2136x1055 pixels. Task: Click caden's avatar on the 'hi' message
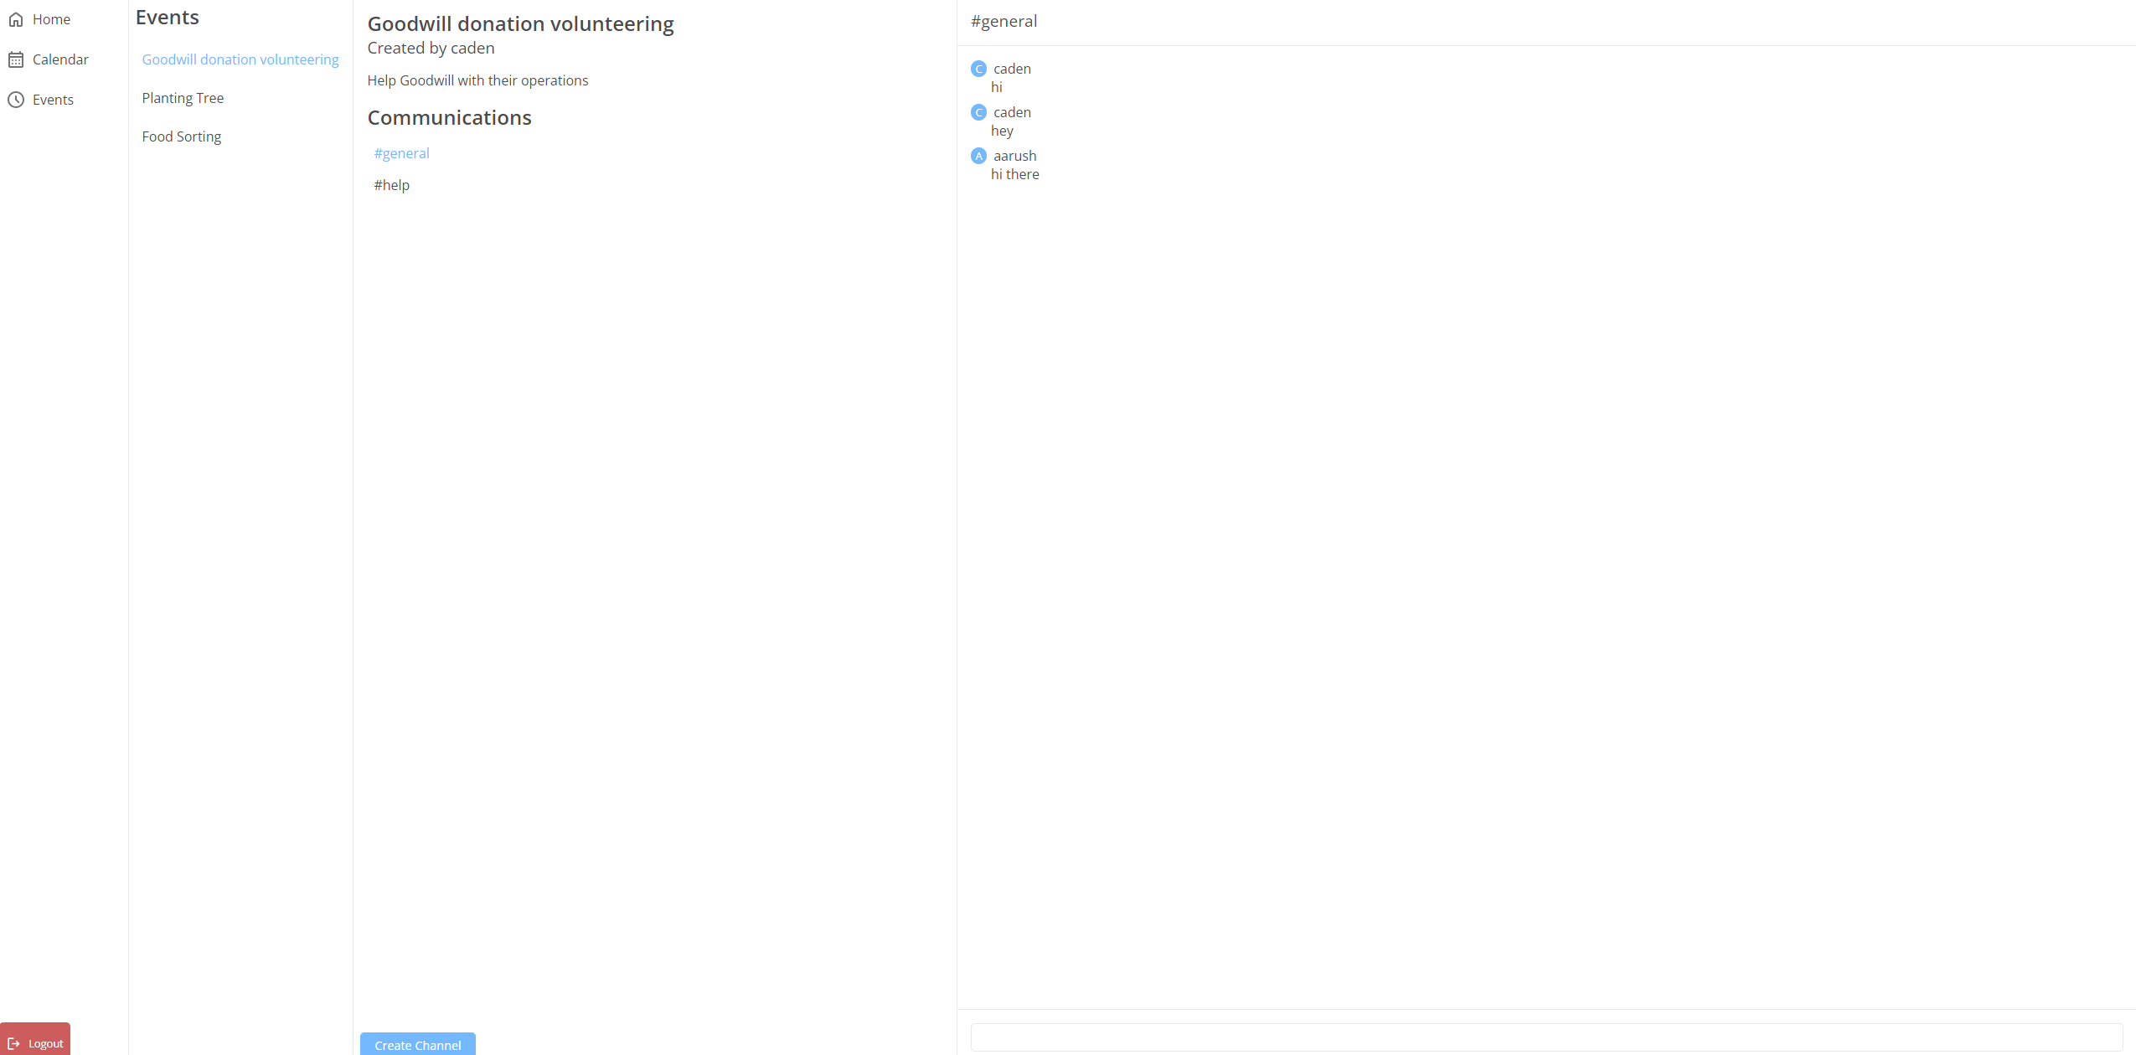[978, 69]
